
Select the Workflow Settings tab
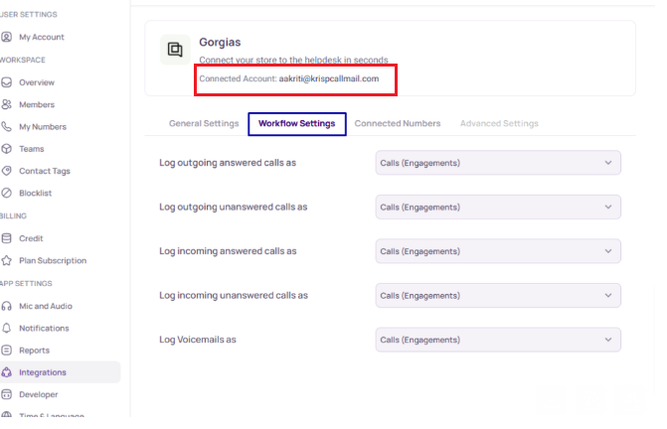coord(297,123)
